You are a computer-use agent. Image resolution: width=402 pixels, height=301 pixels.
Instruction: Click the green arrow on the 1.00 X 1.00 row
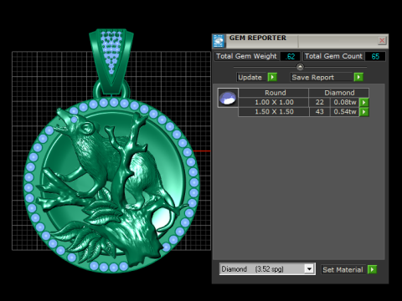click(363, 102)
